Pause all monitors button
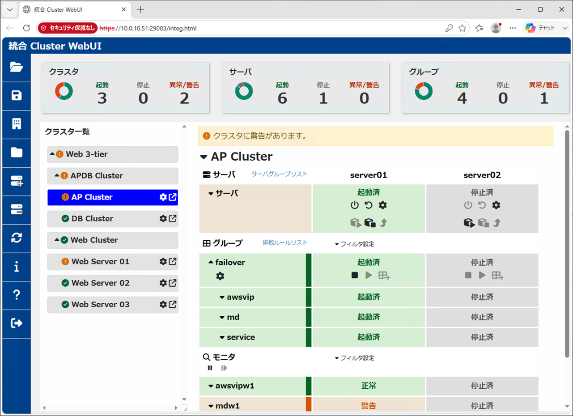Screen dimensions: 573x416 (x=210, y=368)
